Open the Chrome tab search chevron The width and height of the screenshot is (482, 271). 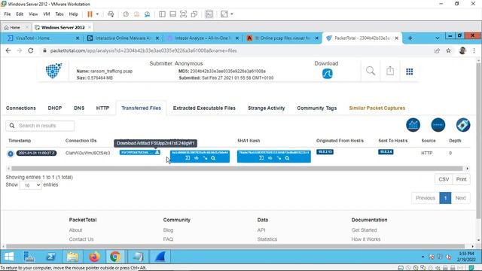pyautogui.click(x=438, y=38)
